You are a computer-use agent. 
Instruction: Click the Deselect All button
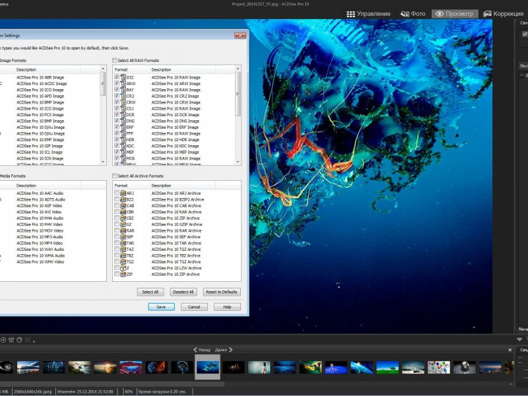(x=183, y=292)
